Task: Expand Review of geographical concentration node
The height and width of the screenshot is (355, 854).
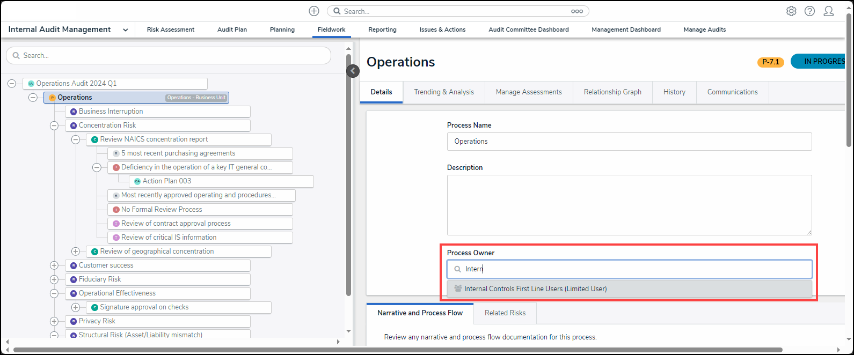Action: pos(76,252)
